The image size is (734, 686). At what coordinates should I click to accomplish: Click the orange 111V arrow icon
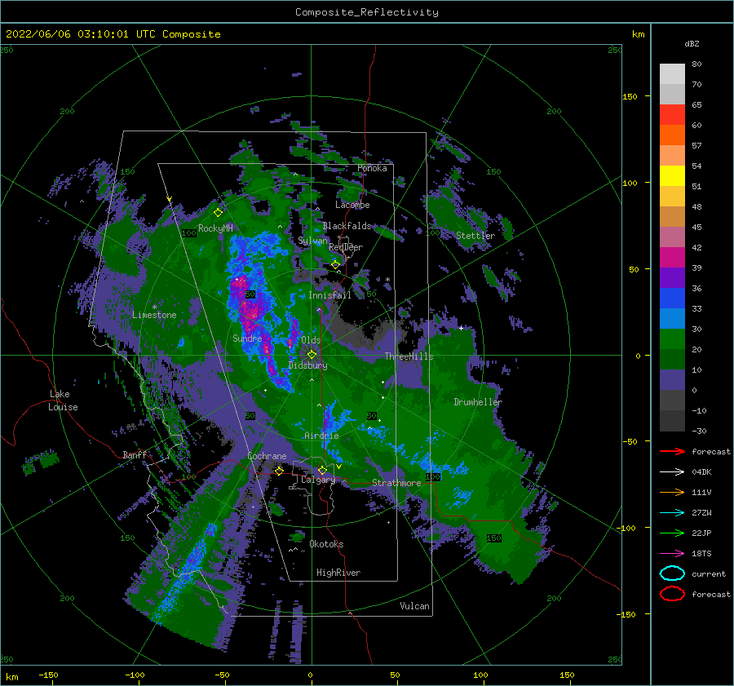coord(672,492)
